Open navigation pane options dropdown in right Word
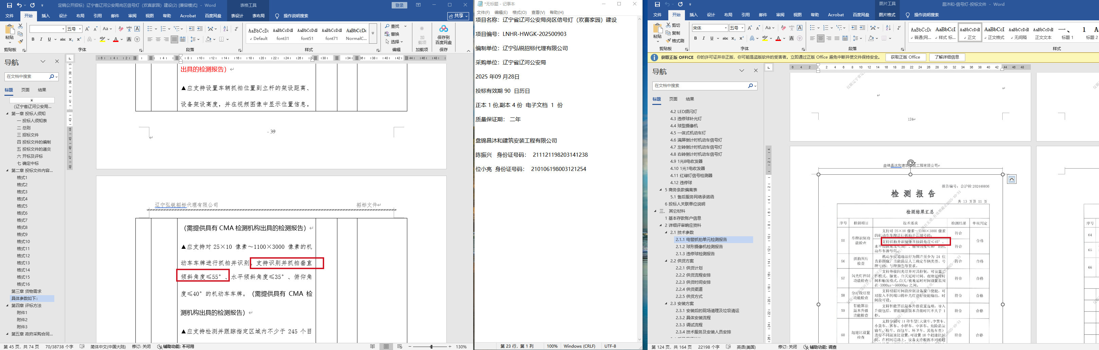The height and width of the screenshot is (350, 1099). click(742, 71)
